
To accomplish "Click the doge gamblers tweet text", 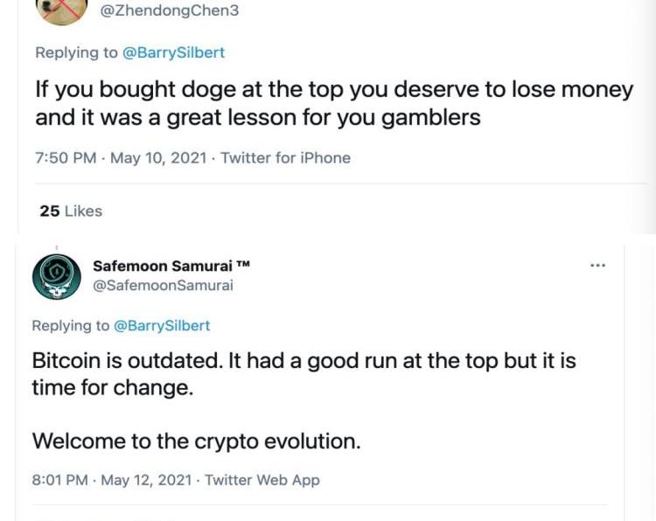I will (x=332, y=103).
